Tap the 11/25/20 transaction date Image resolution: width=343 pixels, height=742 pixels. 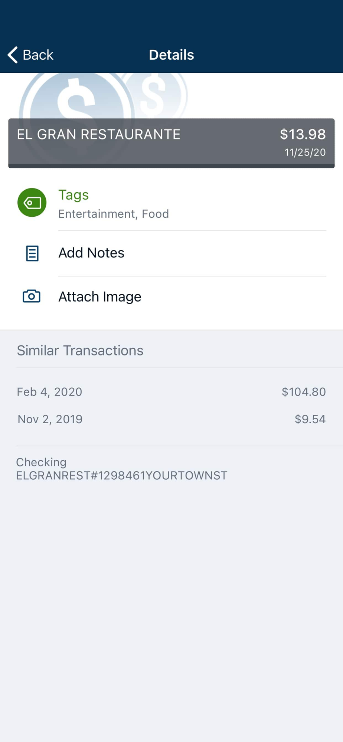(305, 152)
